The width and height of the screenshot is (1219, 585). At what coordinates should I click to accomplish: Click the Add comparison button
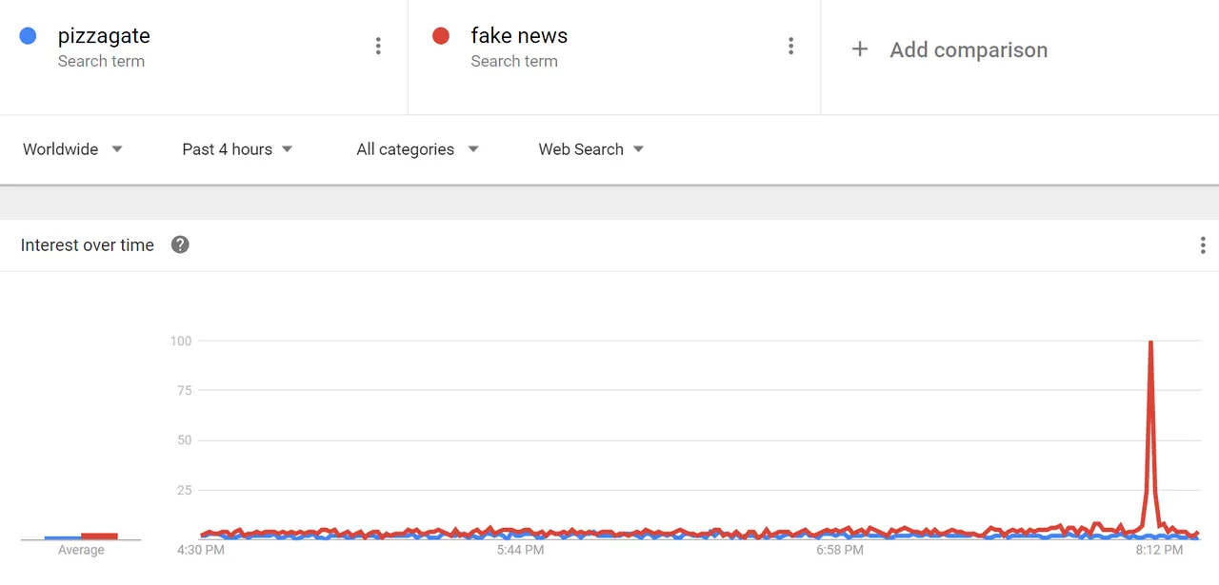point(968,49)
